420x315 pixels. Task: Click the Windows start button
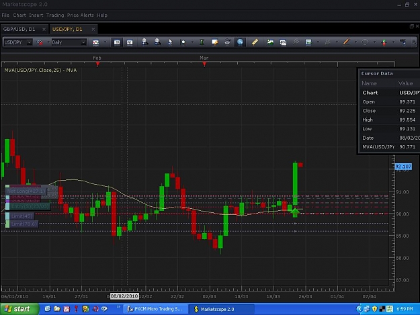click(x=19, y=309)
